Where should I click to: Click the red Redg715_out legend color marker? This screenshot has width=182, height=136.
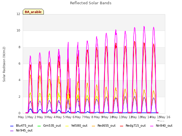point(121,126)
